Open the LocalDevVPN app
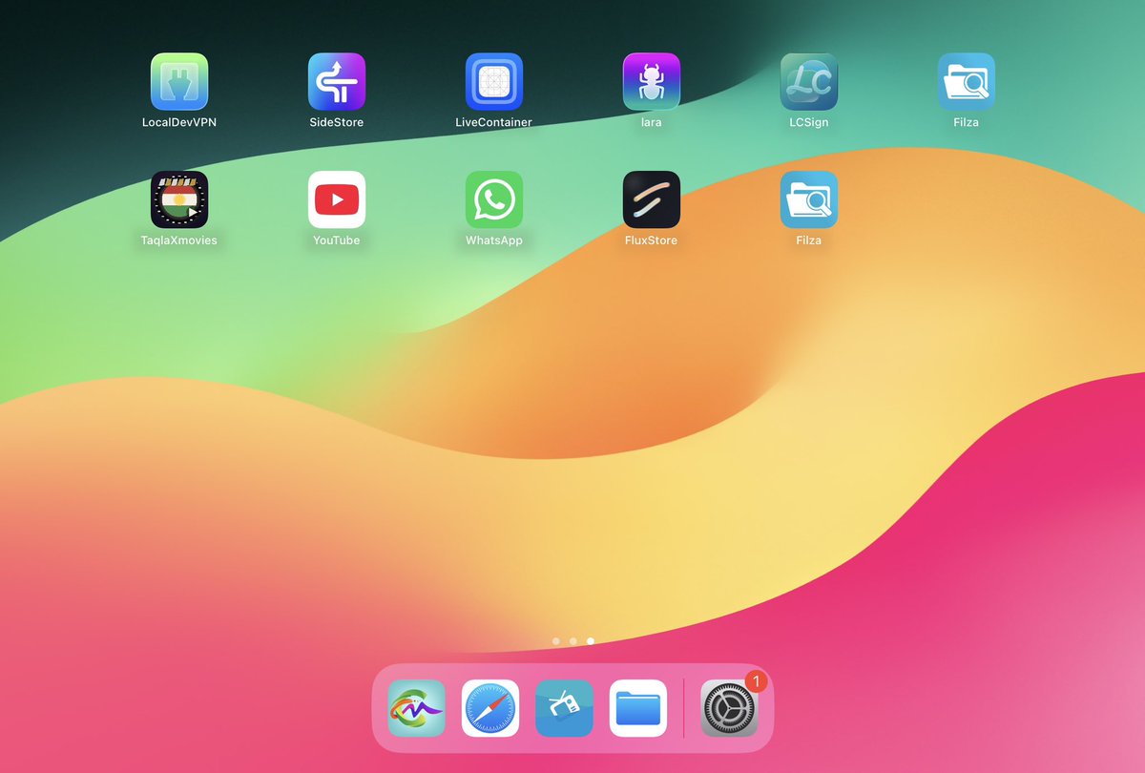1145x773 pixels. tap(179, 81)
